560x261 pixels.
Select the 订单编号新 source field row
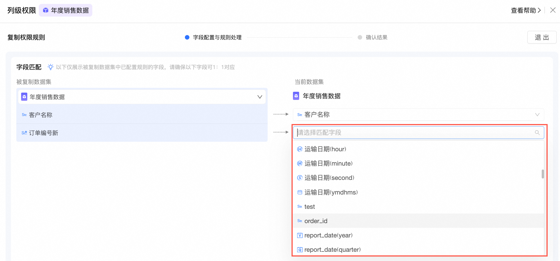142,133
